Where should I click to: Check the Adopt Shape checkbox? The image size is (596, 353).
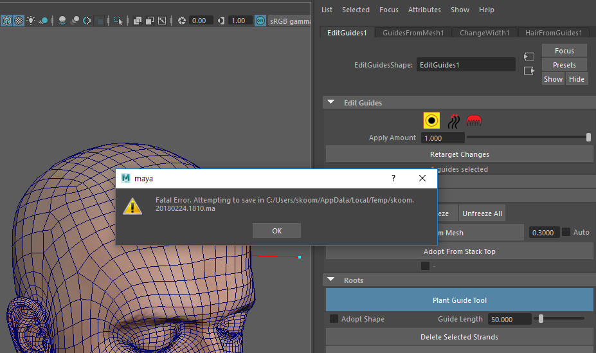point(334,319)
